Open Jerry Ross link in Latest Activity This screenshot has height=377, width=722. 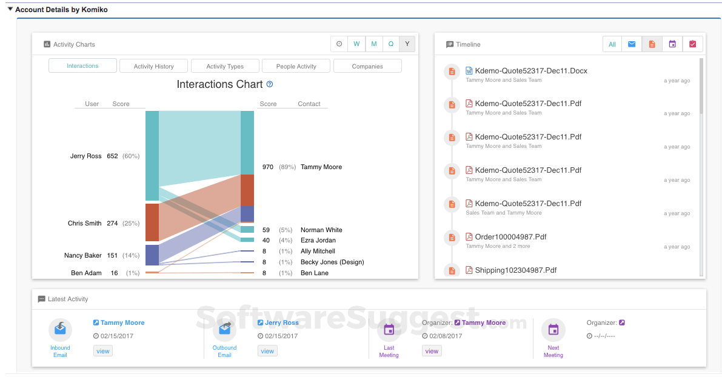click(282, 322)
